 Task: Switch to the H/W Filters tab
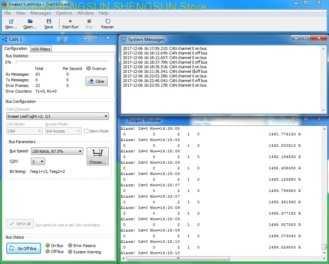(41, 49)
